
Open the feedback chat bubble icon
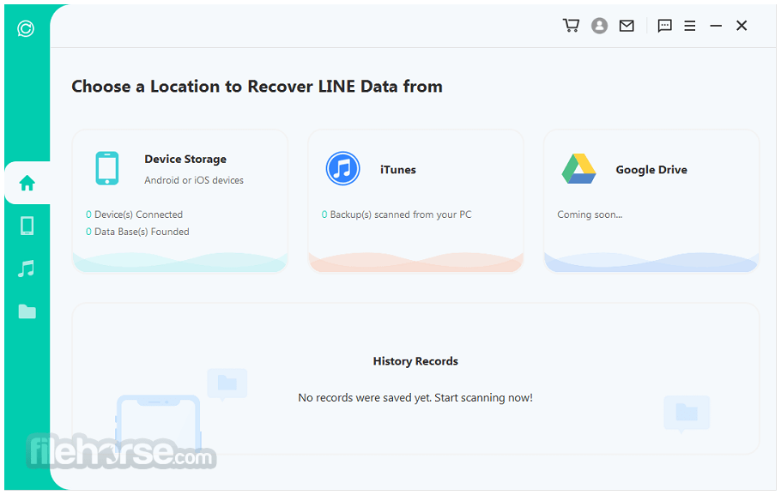[x=664, y=26]
